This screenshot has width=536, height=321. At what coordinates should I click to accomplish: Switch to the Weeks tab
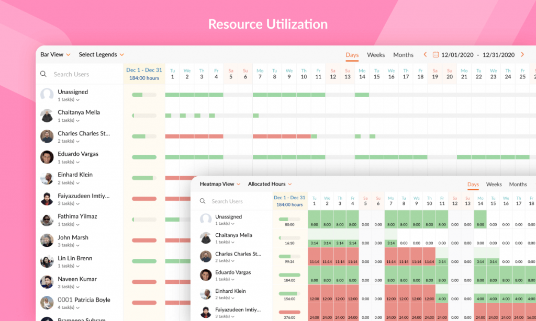point(376,54)
